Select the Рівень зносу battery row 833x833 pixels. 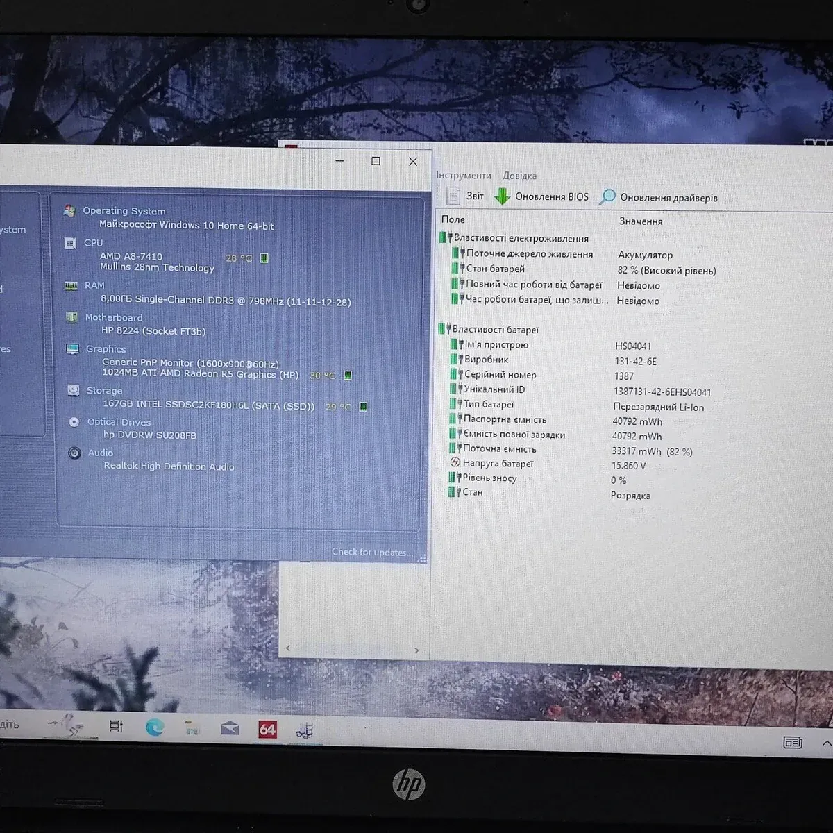click(489, 478)
